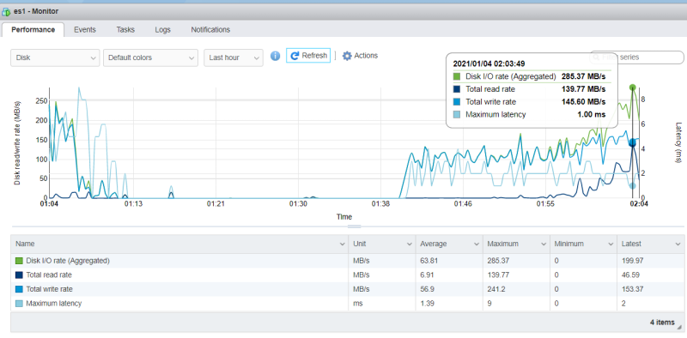Screen dimensions: 687x338
Task: Click the dark blue read rate data point marker
Action: coord(632,142)
